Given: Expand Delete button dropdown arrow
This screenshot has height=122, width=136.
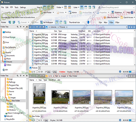Looking at the screenshot, I should point(66,13).
